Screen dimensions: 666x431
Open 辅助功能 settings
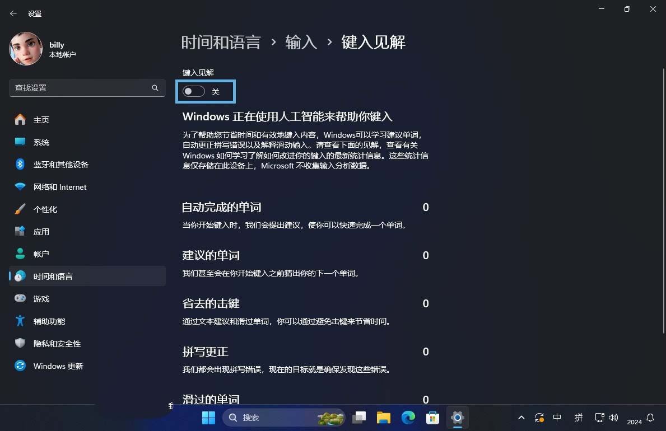coord(49,321)
